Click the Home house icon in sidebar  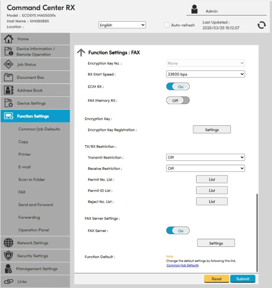click(8, 39)
